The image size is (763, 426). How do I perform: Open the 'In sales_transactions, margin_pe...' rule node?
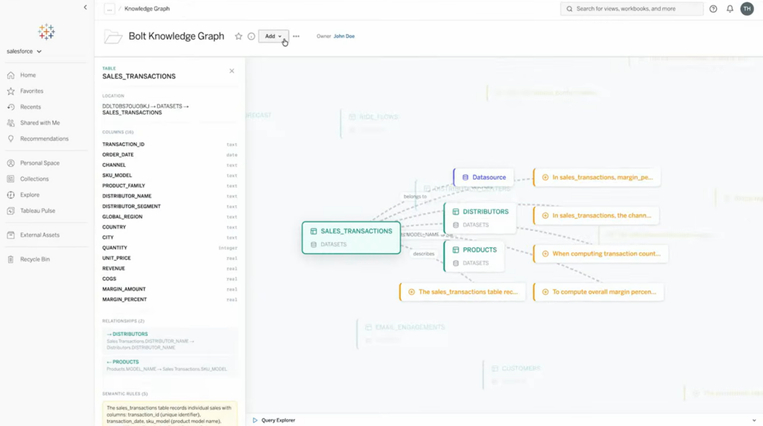pos(597,177)
